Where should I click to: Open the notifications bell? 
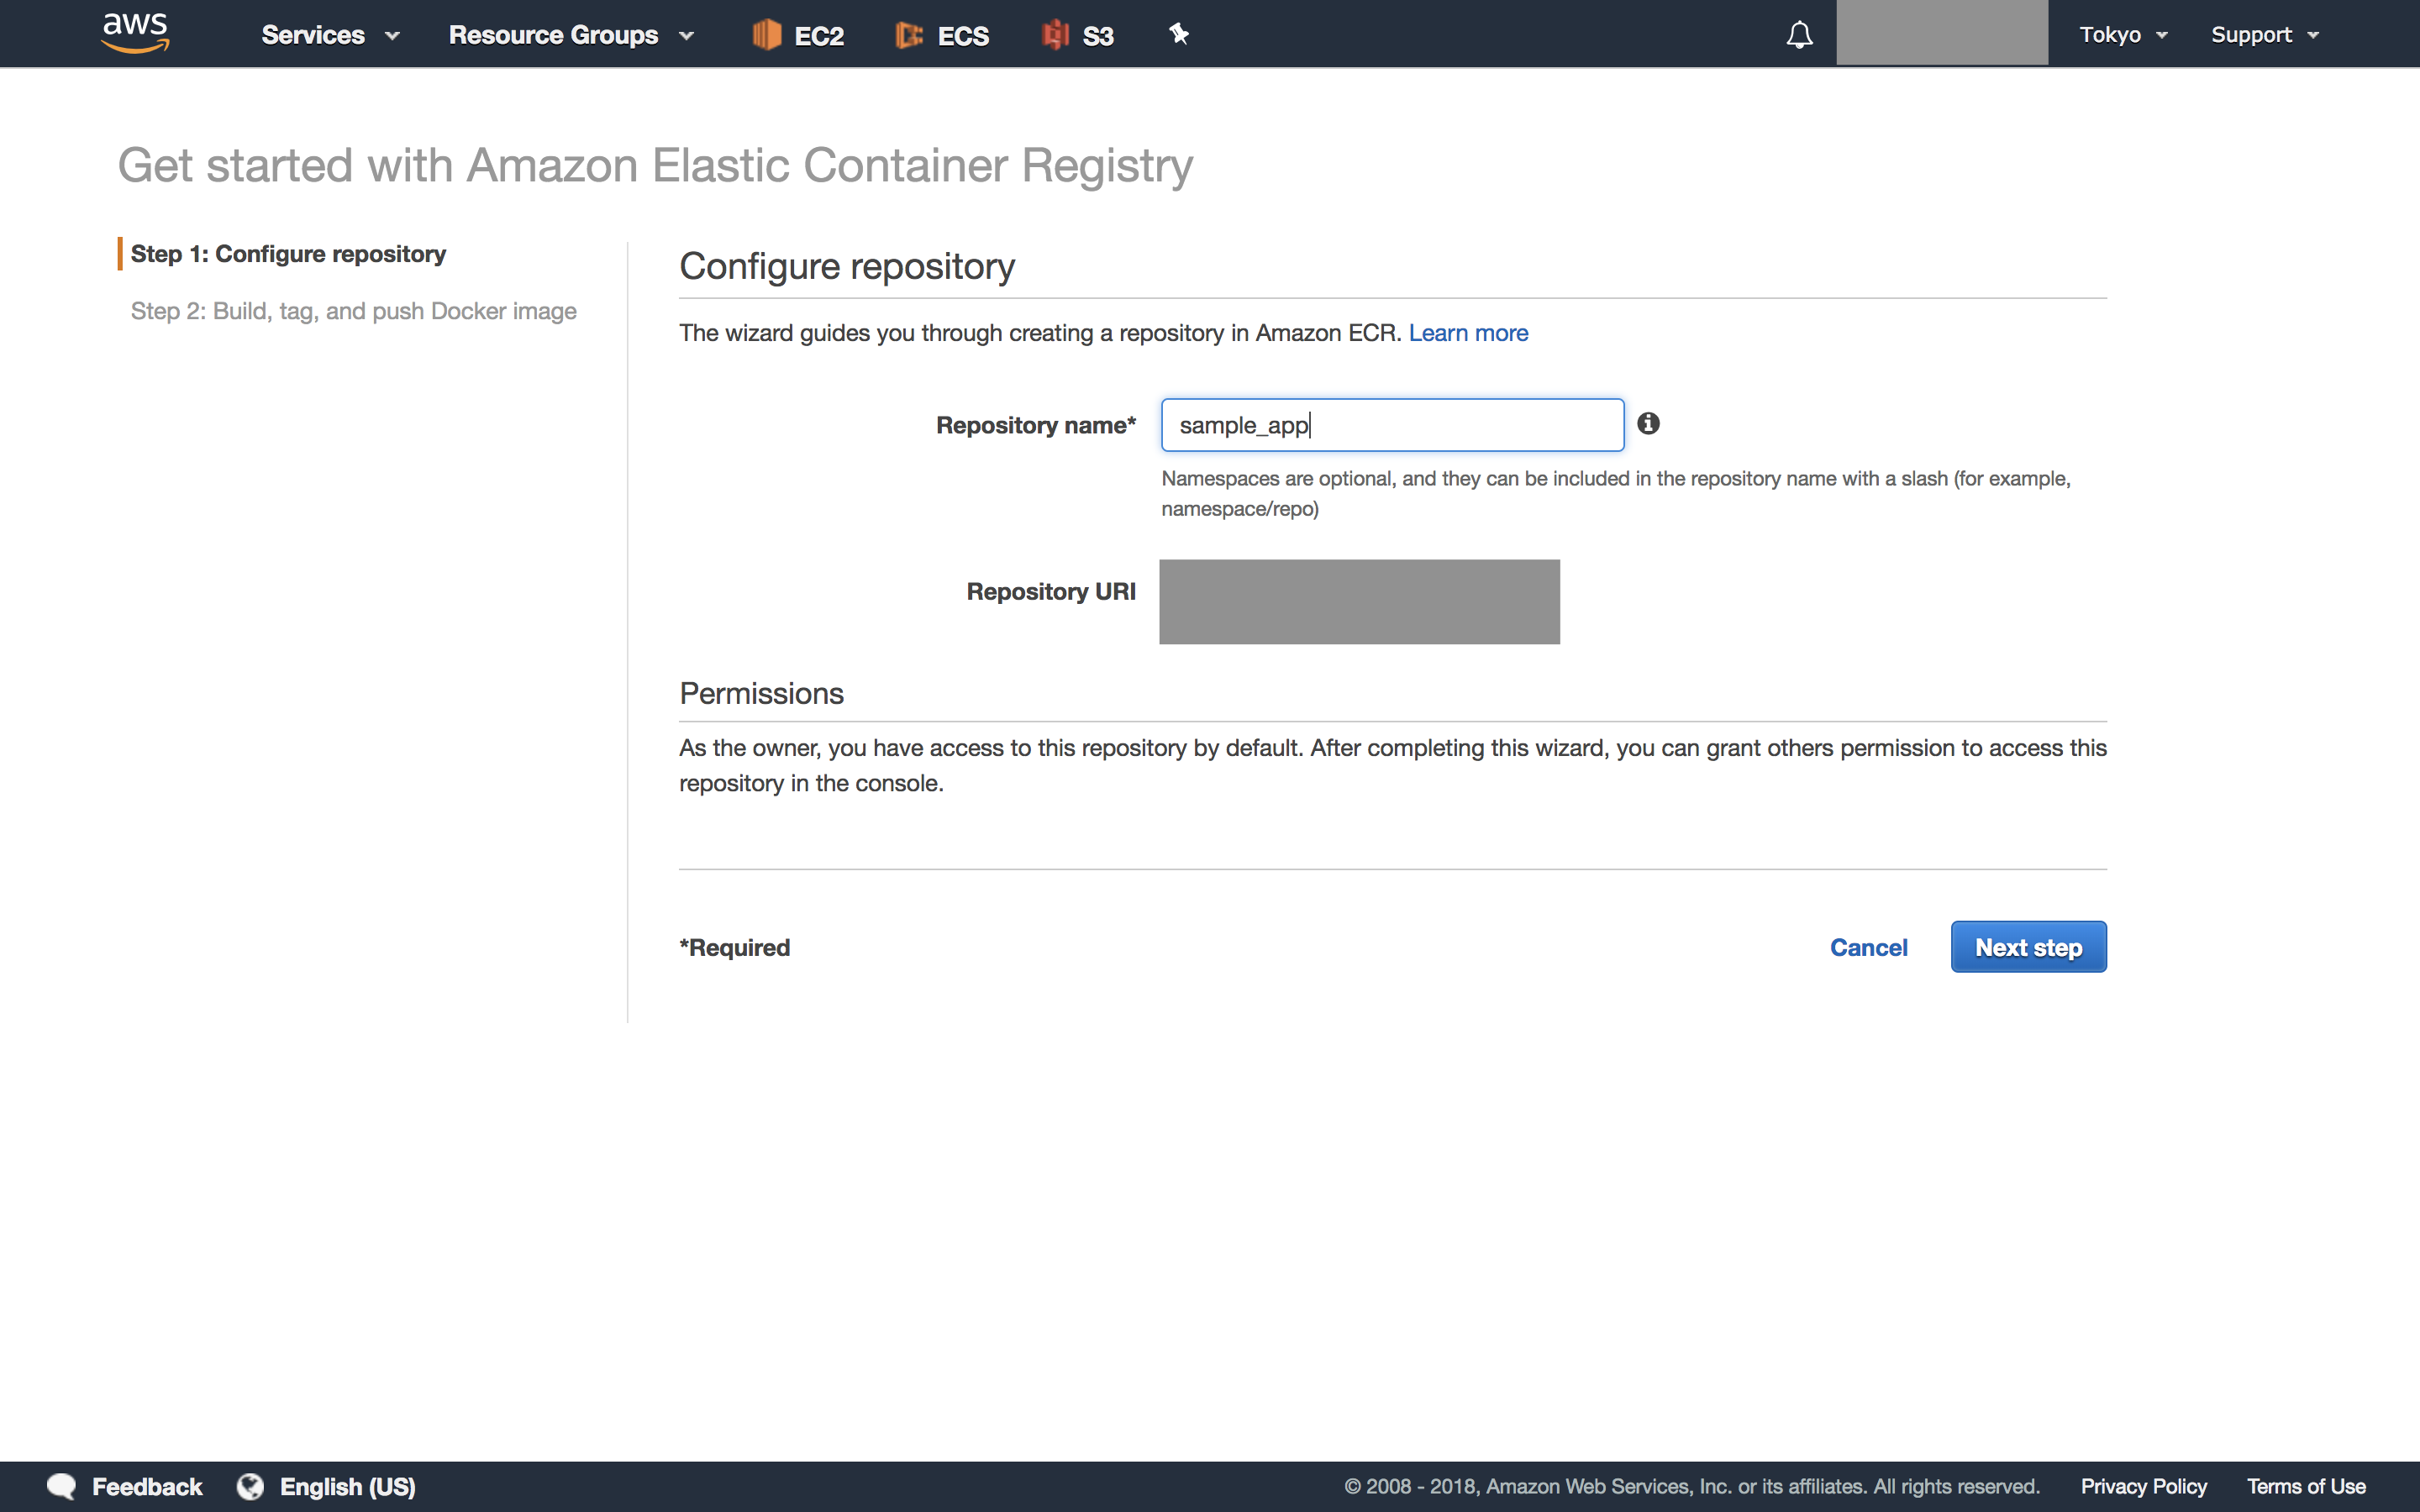(1798, 34)
